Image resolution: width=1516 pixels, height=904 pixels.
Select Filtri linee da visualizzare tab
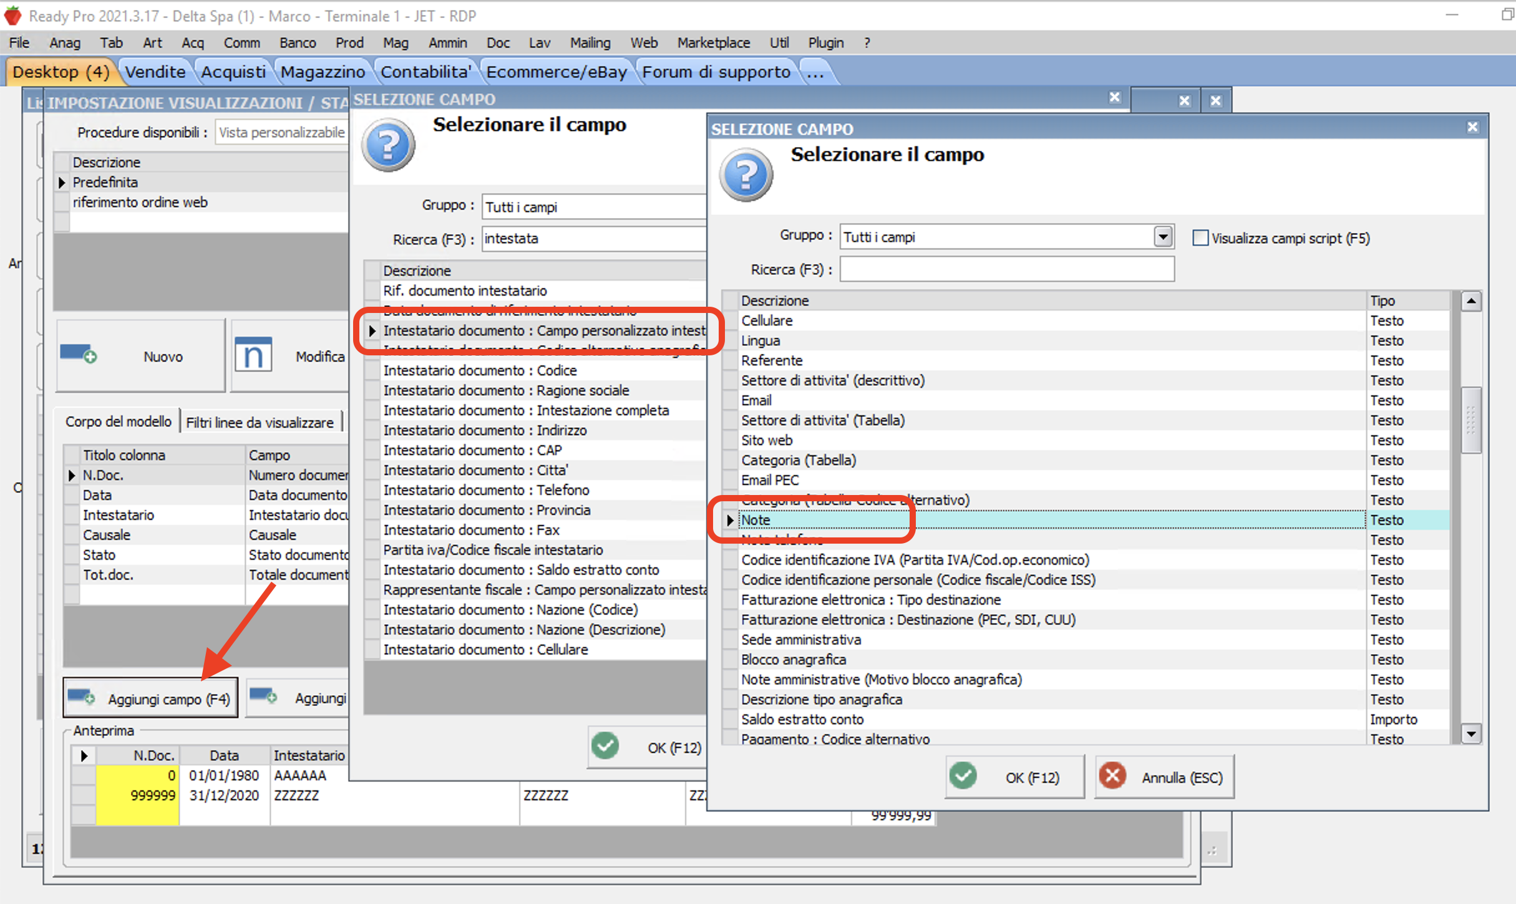tap(260, 422)
